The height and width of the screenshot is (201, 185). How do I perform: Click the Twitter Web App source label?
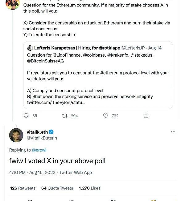(x=76, y=173)
